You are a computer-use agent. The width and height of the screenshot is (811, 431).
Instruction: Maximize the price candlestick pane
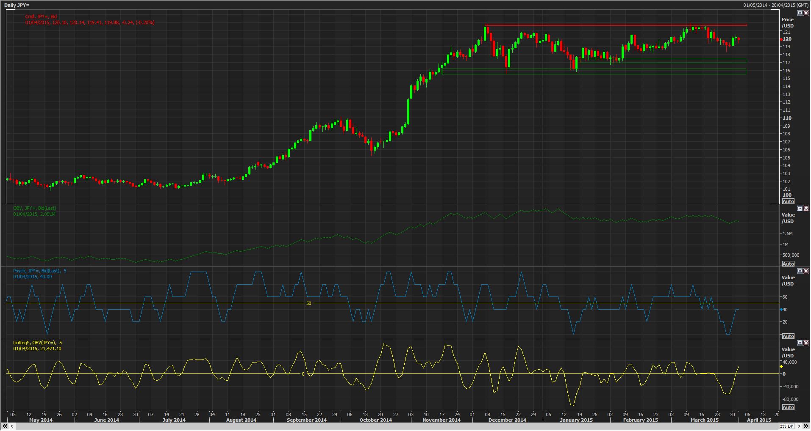[x=800, y=13]
